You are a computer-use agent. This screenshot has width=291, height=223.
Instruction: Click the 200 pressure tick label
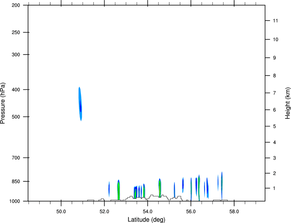(16, 5)
